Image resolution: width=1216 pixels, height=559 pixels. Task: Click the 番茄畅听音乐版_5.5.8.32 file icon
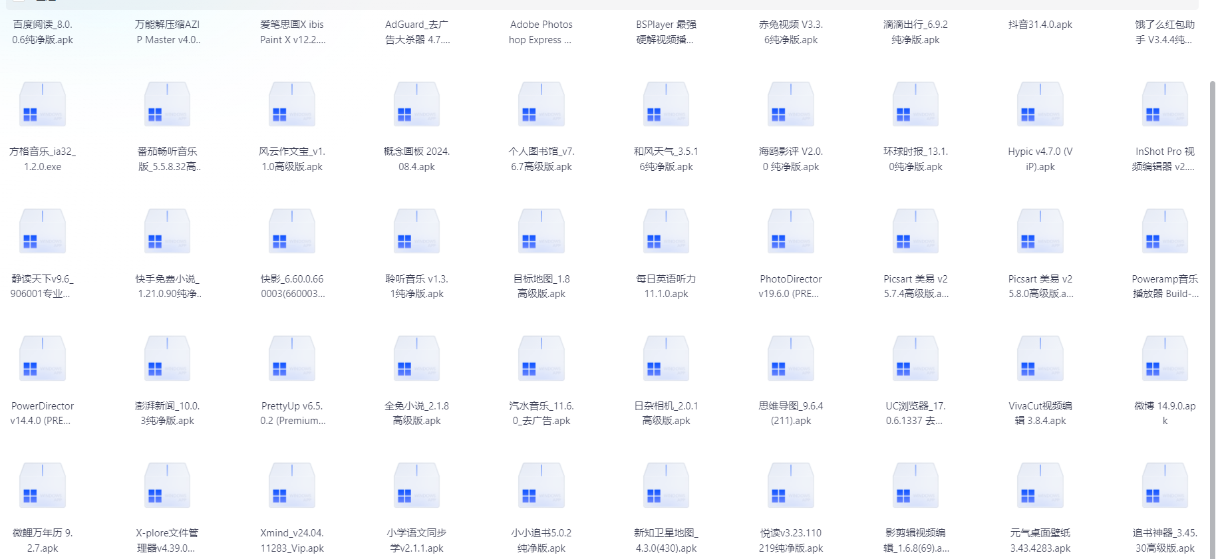(x=167, y=104)
